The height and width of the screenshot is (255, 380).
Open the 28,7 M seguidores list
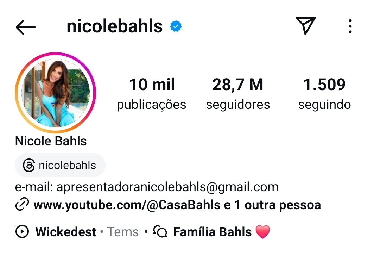tap(238, 94)
